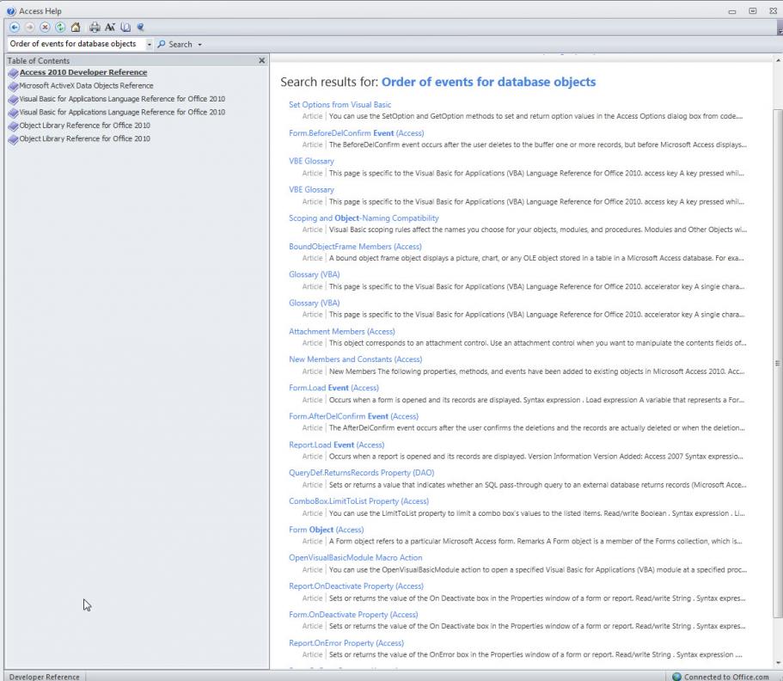Open the Help home page icon
The image size is (783, 681).
[x=76, y=28]
